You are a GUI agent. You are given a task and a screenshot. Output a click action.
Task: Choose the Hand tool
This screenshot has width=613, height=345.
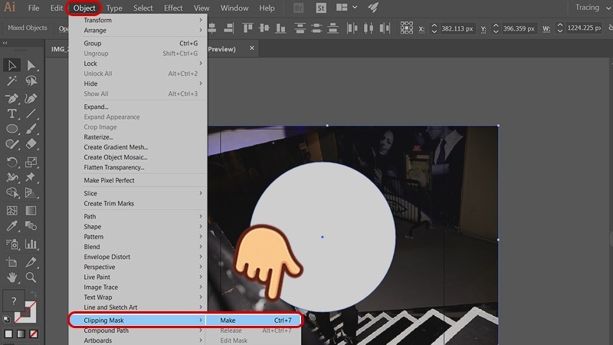(x=11, y=278)
